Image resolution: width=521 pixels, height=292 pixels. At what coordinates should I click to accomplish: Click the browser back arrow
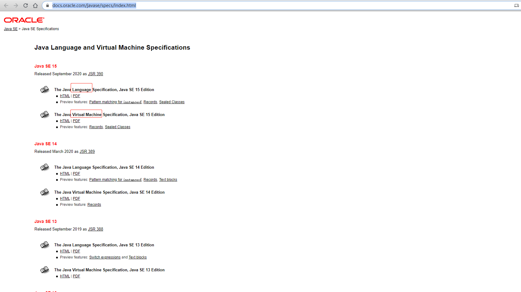pyautogui.click(x=6, y=5)
